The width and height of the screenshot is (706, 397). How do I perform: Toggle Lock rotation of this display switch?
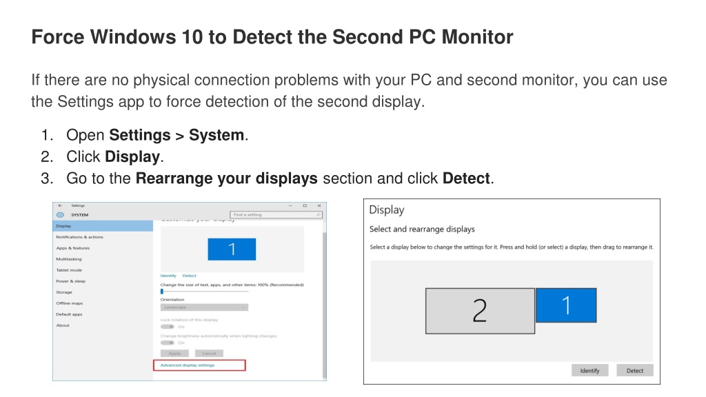pyautogui.click(x=167, y=326)
